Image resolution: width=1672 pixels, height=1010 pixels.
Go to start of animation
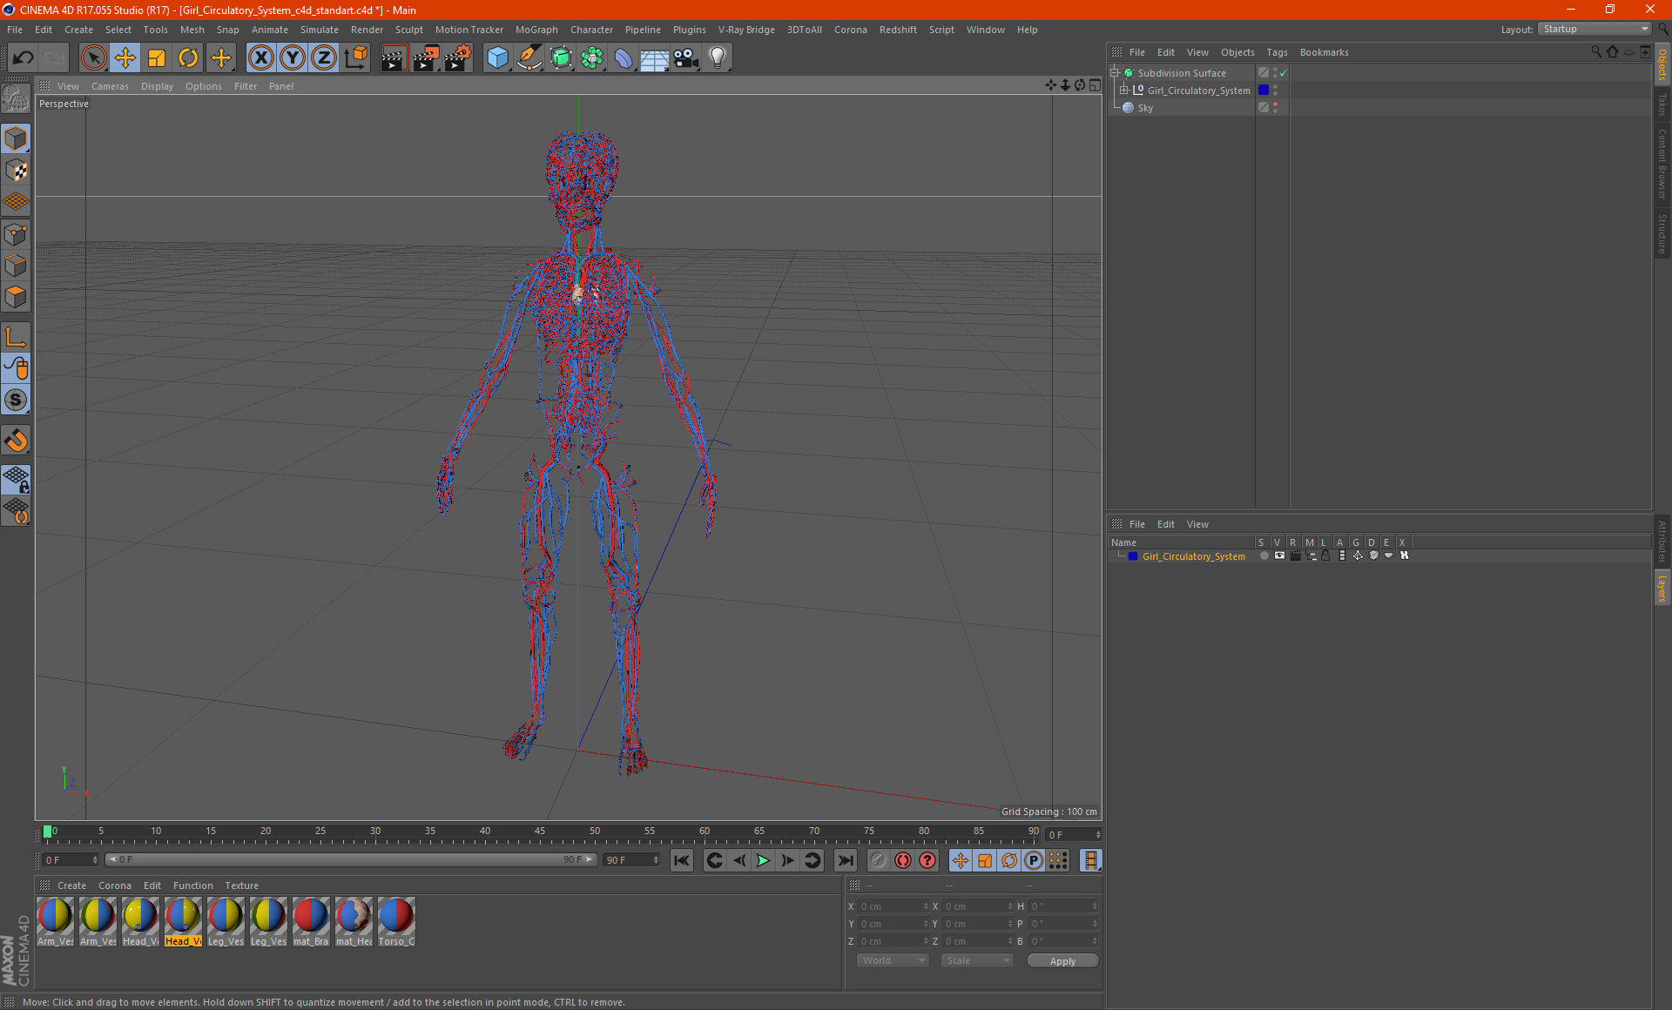tap(681, 860)
